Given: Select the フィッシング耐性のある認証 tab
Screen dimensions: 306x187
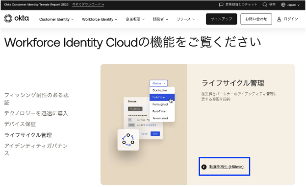Looking at the screenshot, I should pos(37,99).
